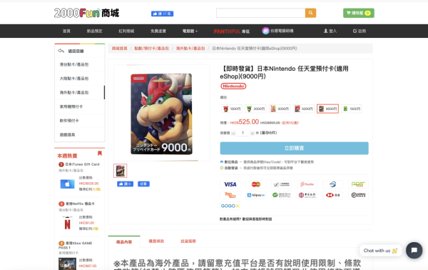Screen dimensions: 428x270
Task: Click the Apple iTunes card thumbnail
Action: (67, 184)
